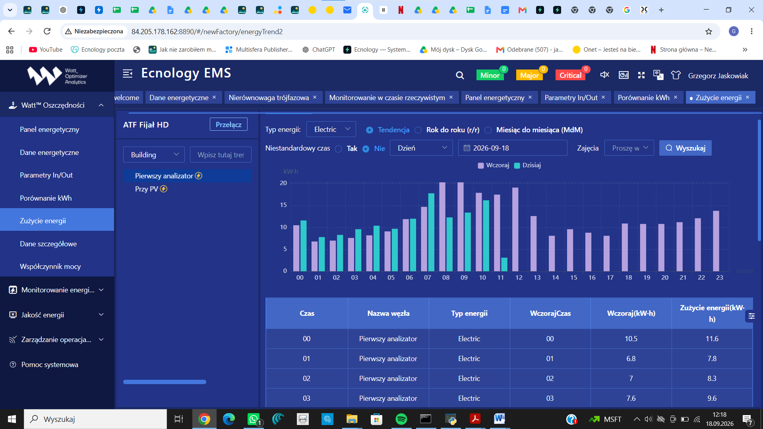This screenshot has width=763, height=429.
Task: Open the large-screen display icon in the header
Action: point(624,75)
